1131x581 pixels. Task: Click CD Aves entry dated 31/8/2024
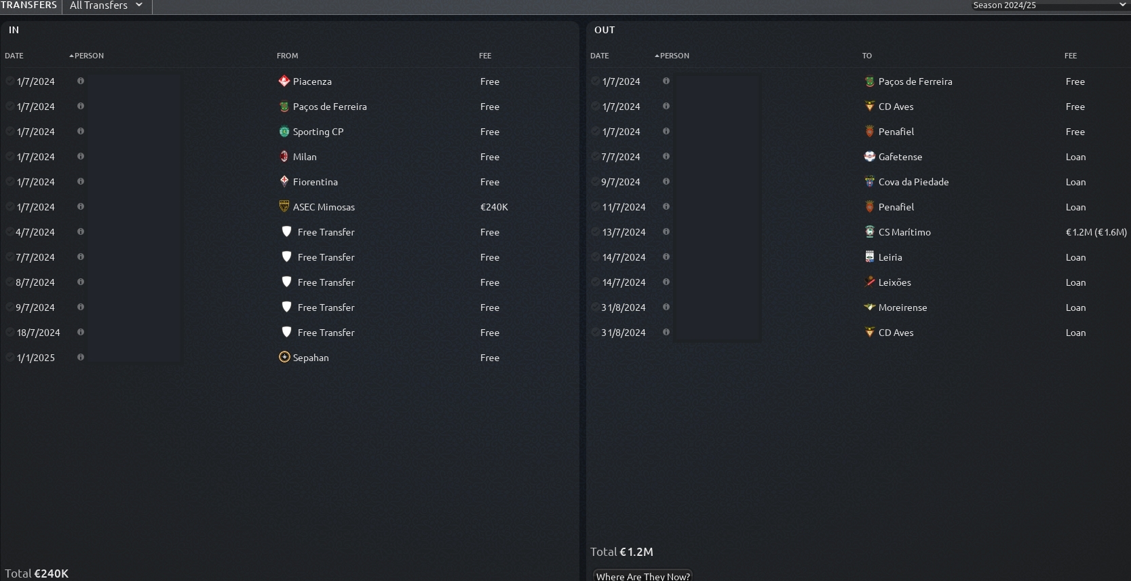896,333
